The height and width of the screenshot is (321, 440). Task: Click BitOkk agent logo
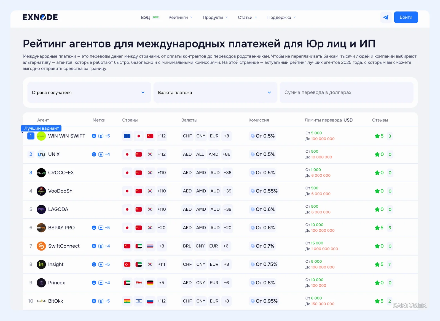[x=41, y=301]
